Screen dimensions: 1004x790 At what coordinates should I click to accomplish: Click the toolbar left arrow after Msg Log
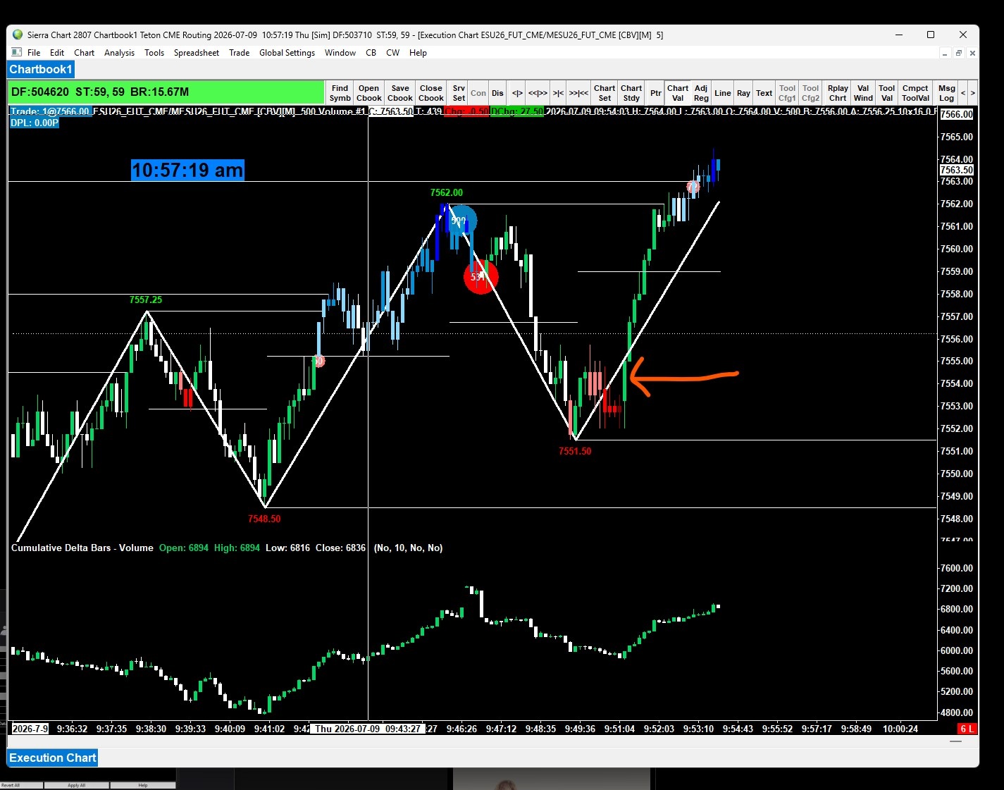963,93
